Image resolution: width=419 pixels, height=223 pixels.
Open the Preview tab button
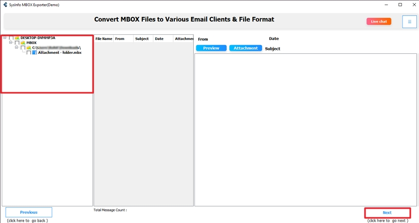coord(211,48)
